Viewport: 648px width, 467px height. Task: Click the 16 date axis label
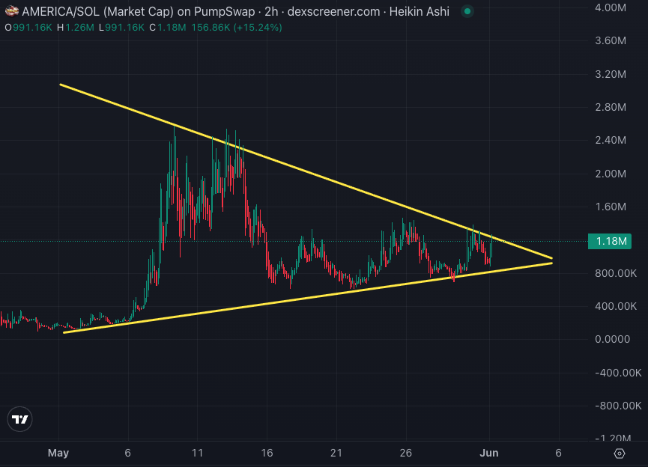pos(267,453)
